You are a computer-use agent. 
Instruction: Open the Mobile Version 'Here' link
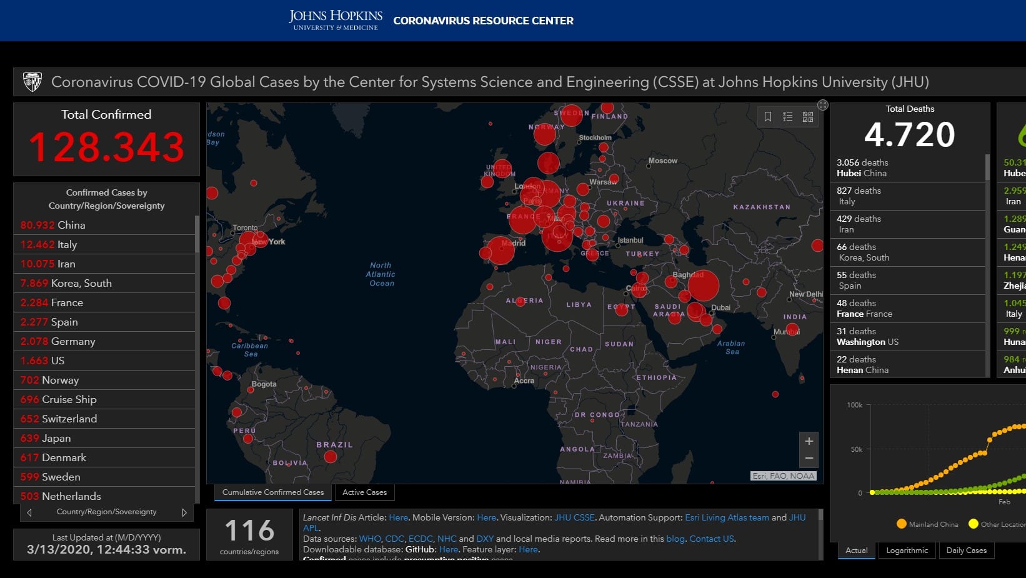(486, 517)
